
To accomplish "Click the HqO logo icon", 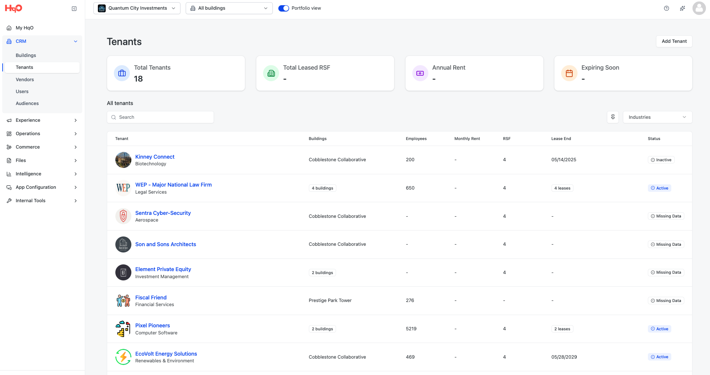I will point(13,8).
